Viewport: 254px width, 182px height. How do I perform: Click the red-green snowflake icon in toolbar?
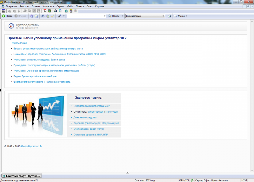[75, 11]
